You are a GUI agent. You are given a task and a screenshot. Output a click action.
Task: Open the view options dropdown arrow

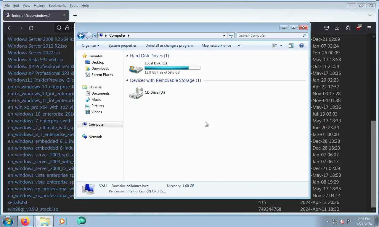click(x=281, y=46)
